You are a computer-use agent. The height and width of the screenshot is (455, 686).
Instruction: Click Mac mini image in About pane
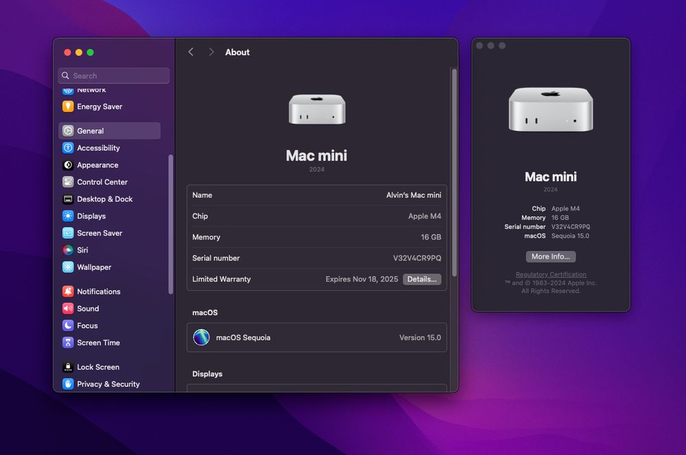317,109
